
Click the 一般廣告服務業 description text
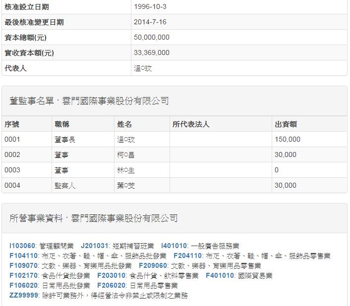click(x=215, y=246)
